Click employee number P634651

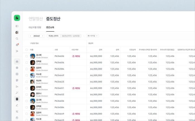click(x=59, y=88)
